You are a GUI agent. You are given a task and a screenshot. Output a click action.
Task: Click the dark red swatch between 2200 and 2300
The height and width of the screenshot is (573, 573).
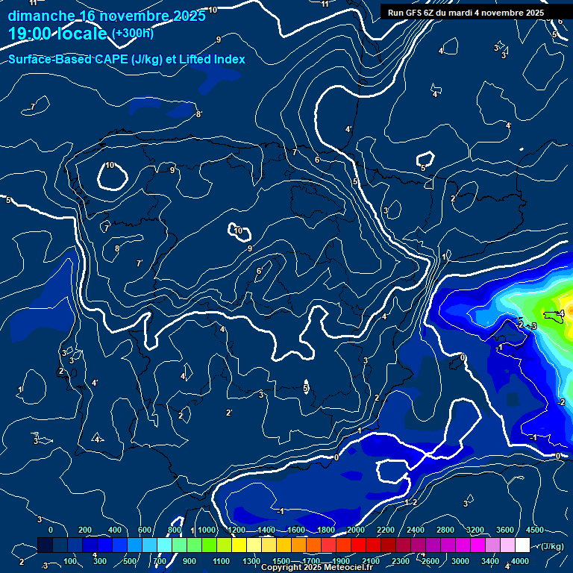point(388,545)
